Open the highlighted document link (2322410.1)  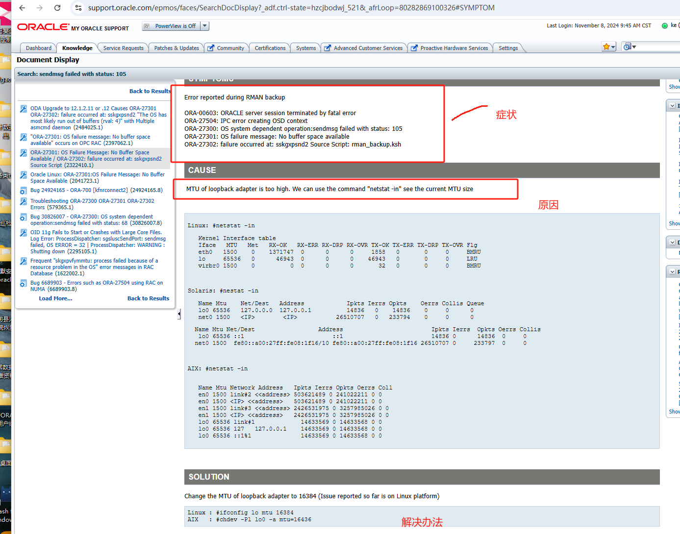coord(96,159)
